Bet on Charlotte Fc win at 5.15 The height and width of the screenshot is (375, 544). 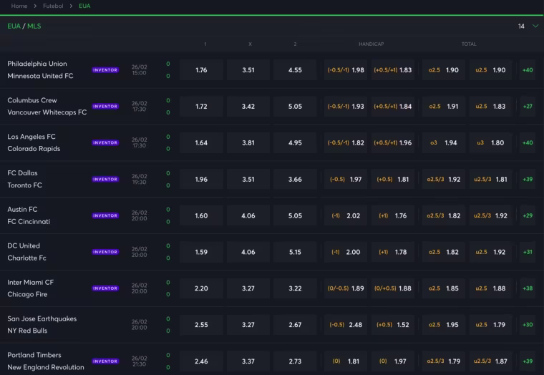point(295,252)
